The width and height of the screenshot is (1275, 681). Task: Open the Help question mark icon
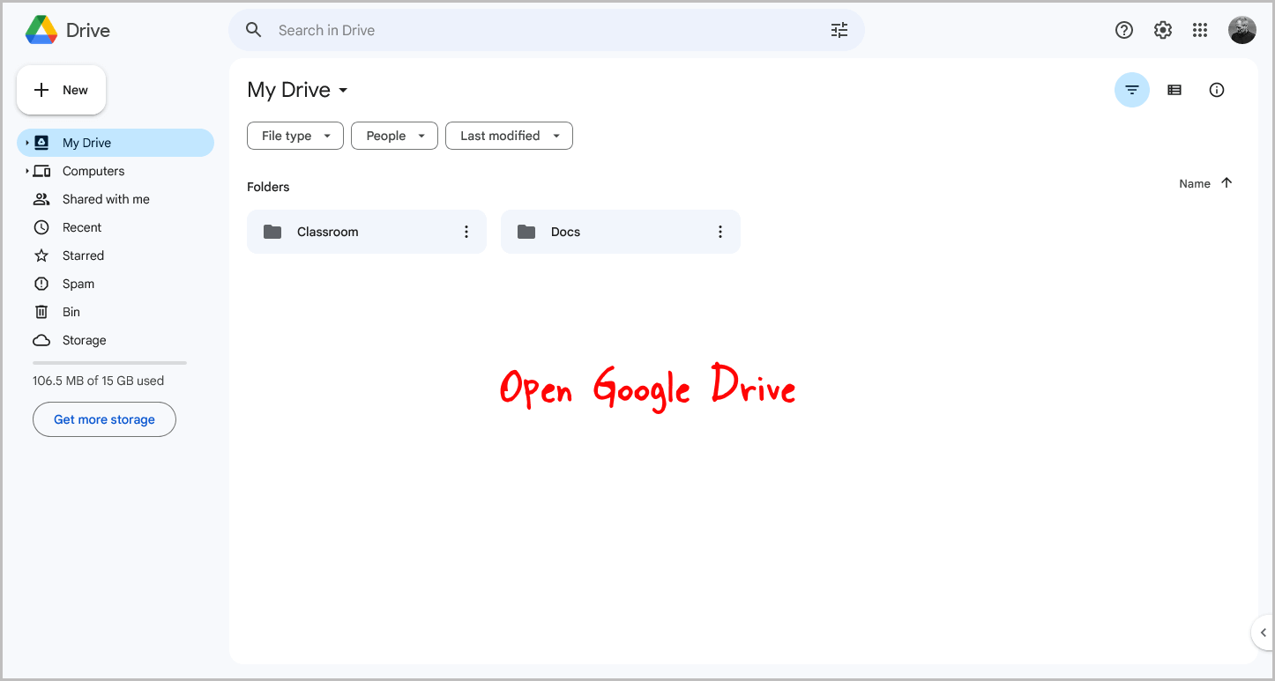coord(1124,30)
